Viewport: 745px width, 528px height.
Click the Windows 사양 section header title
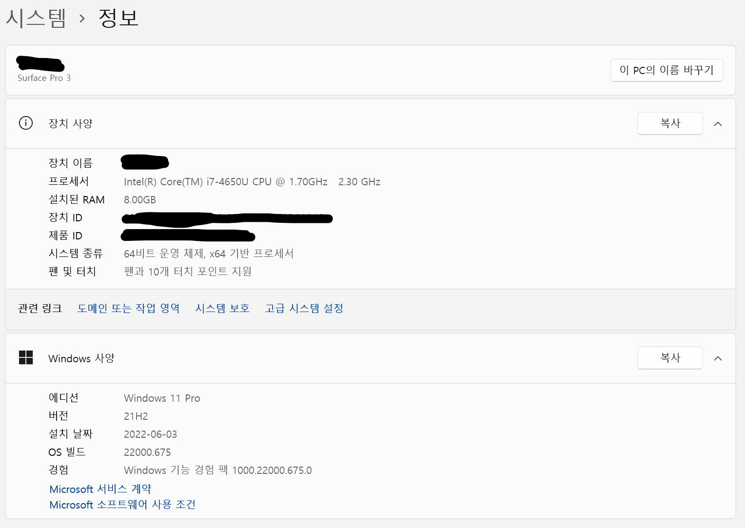click(x=81, y=358)
